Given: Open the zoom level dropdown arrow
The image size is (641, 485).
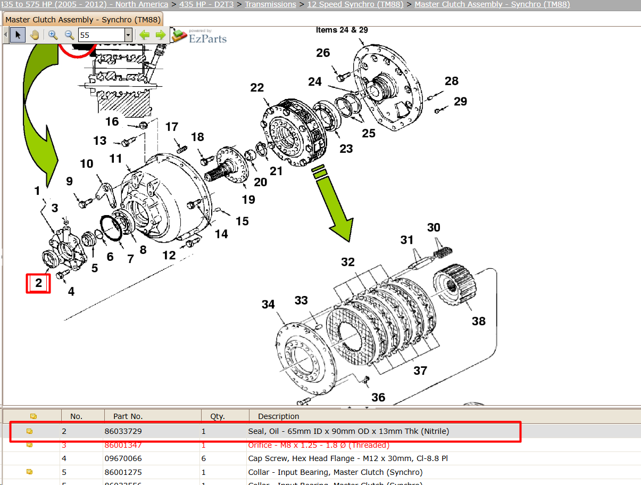Looking at the screenshot, I should tap(128, 36).
